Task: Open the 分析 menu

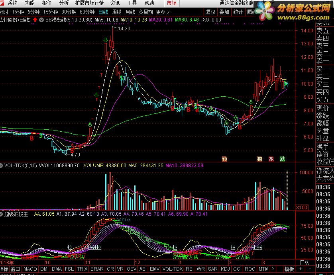Action: tap(64, 3)
